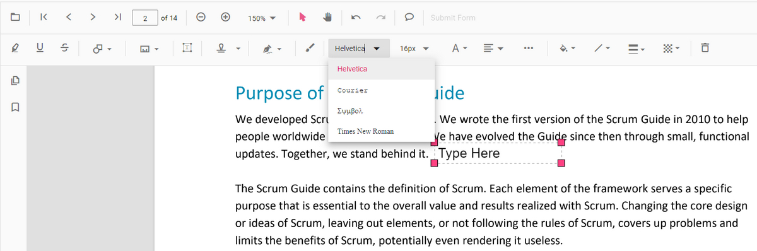This screenshot has height=251, width=757.
Task: Delete the selected annotation with trash icon
Action: point(705,48)
